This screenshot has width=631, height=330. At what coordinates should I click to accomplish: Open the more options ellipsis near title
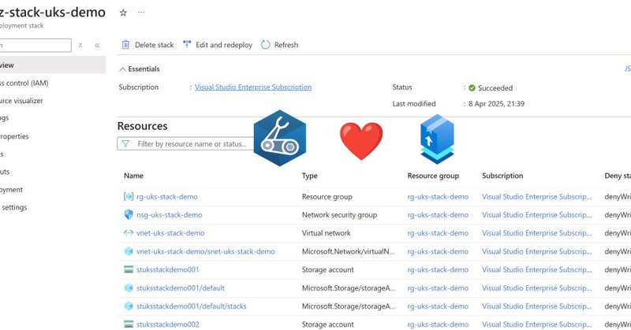click(141, 13)
